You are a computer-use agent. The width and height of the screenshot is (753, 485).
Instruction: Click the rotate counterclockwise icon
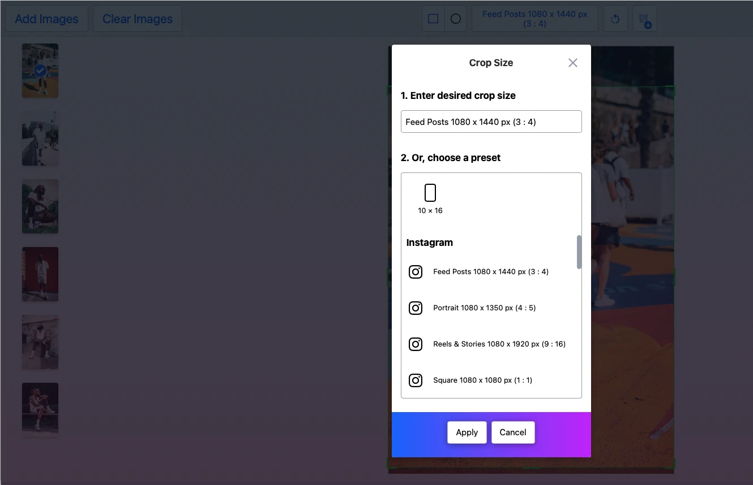(x=615, y=19)
